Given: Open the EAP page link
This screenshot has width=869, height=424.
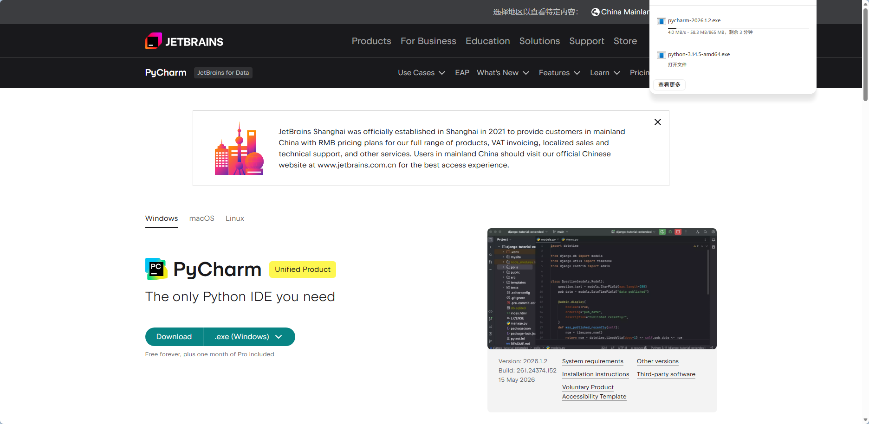Looking at the screenshot, I should click(462, 73).
